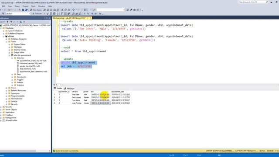Collapse first insert statement outline
This screenshot has height=157, width=279.
coord(59,25)
